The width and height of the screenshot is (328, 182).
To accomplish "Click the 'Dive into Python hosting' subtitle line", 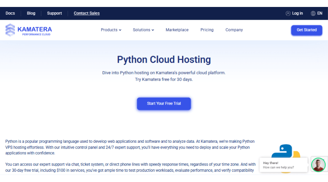I will (x=164, y=73).
